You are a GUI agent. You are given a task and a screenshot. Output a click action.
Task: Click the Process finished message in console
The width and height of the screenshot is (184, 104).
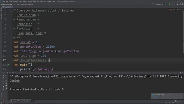[x=37, y=89]
